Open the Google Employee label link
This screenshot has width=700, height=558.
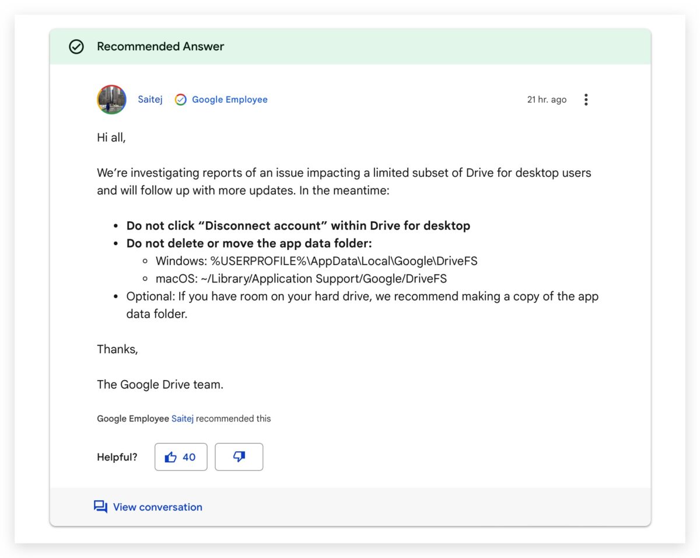pyautogui.click(x=230, y=99)
